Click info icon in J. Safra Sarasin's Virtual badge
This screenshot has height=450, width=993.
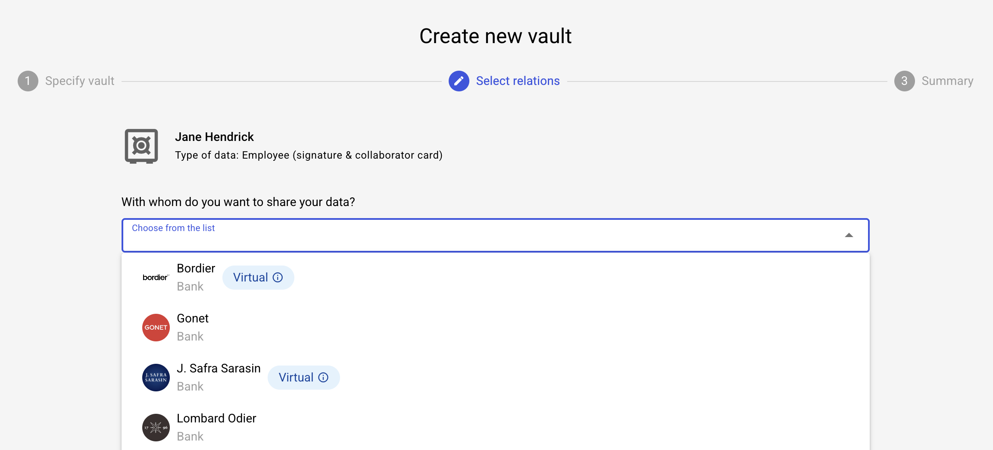(323, 378)
